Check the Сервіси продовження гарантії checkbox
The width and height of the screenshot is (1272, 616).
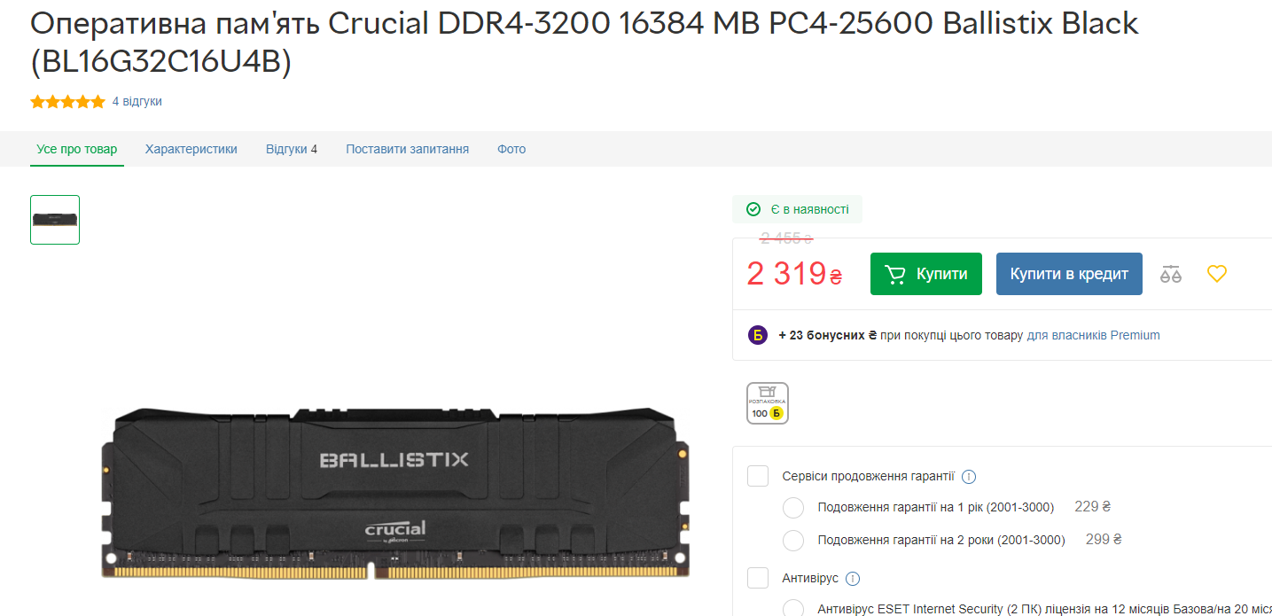click(x=758, y=476)
